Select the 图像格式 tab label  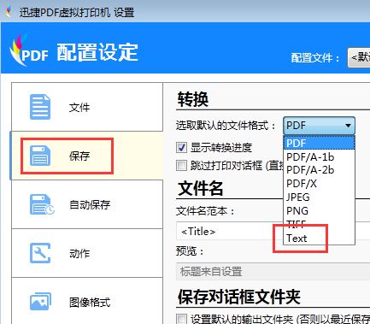[x=90, y=302]
